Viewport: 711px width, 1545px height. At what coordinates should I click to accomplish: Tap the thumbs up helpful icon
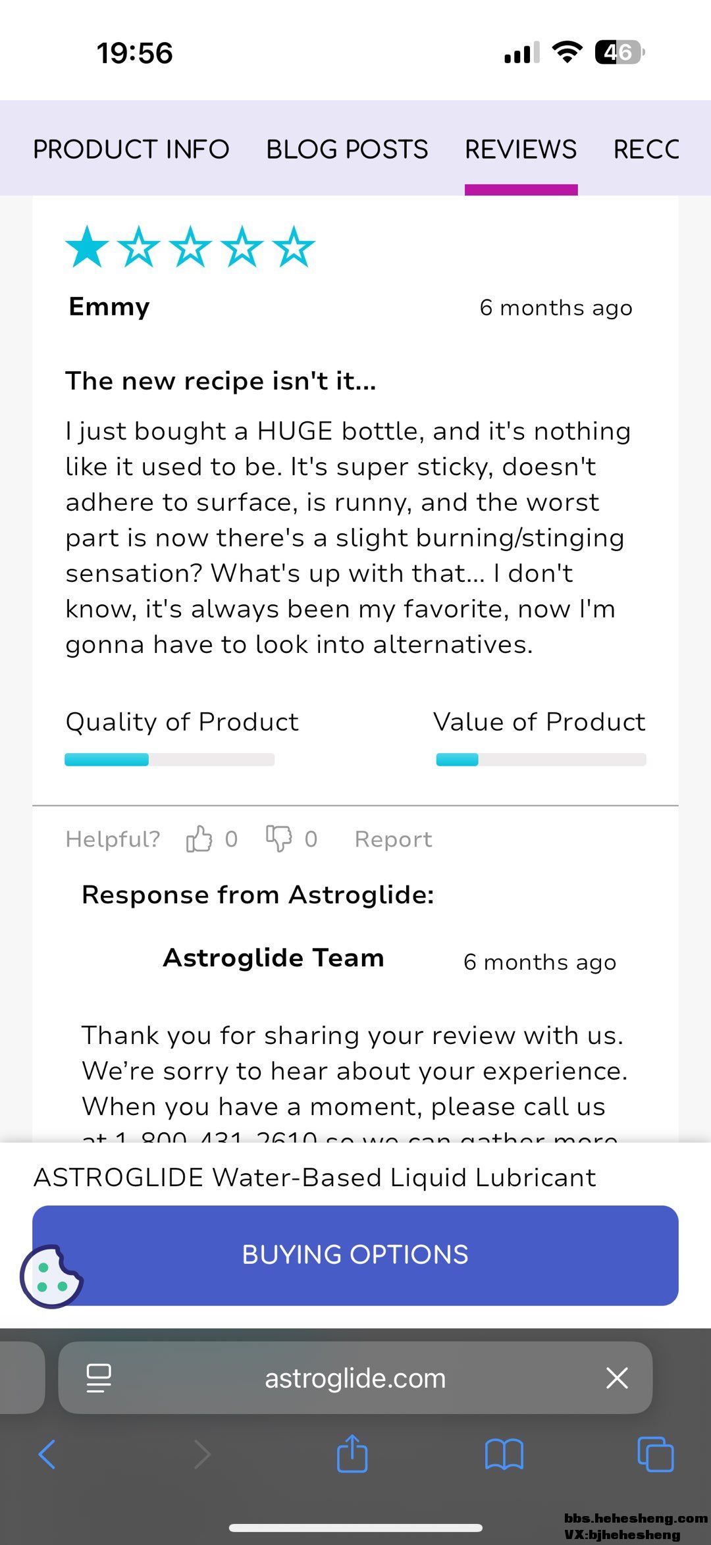[x=199, y=839]
